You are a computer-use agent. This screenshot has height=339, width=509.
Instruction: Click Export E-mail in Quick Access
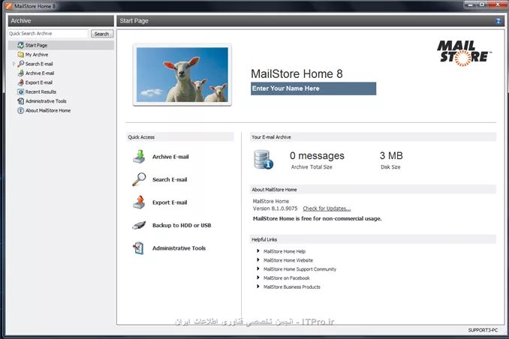tap(170, 202)
